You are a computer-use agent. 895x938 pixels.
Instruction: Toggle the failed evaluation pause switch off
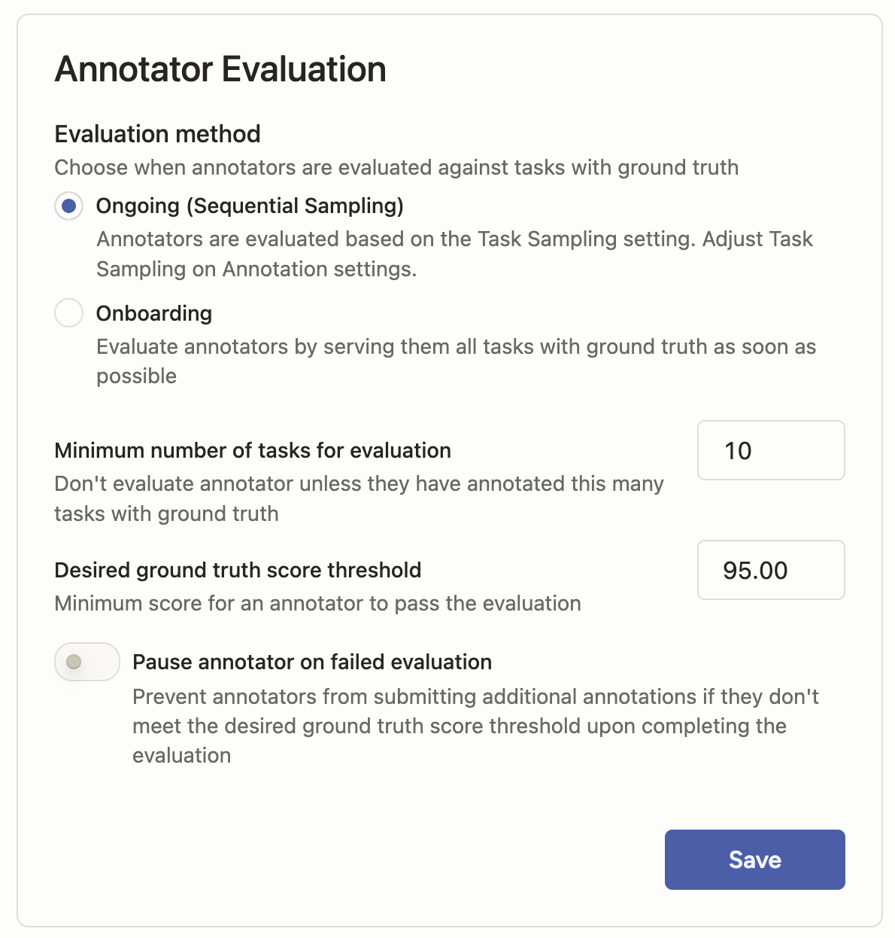coord(86,662)
